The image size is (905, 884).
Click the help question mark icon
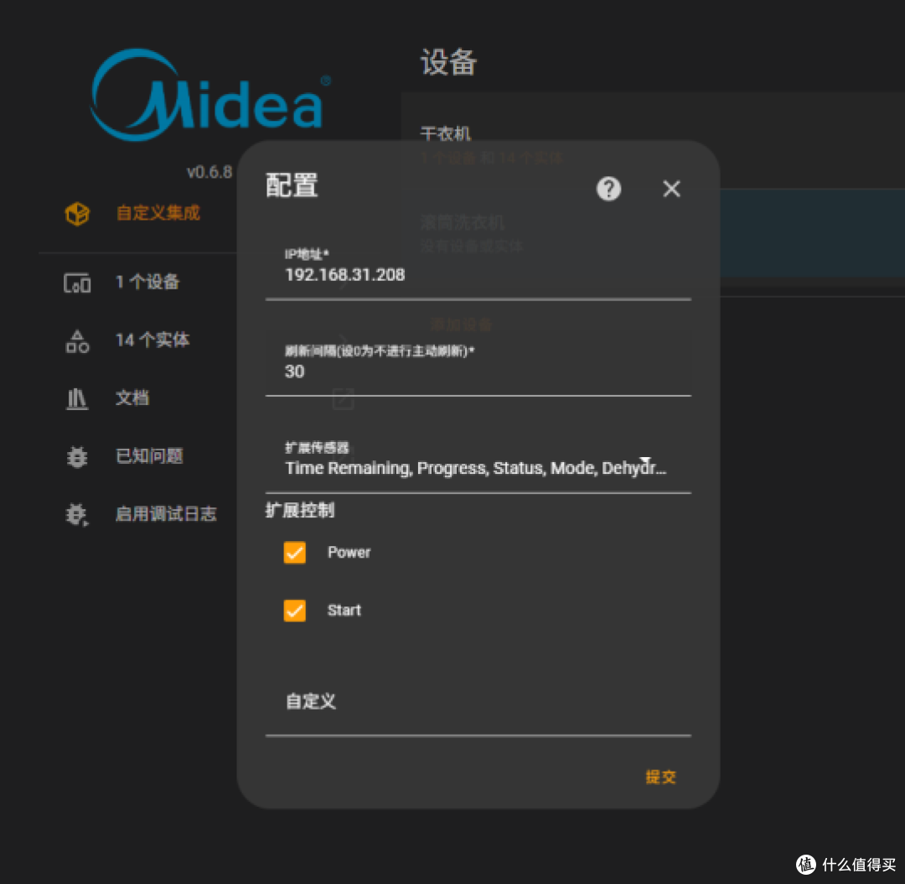click(x=608, y=189)
